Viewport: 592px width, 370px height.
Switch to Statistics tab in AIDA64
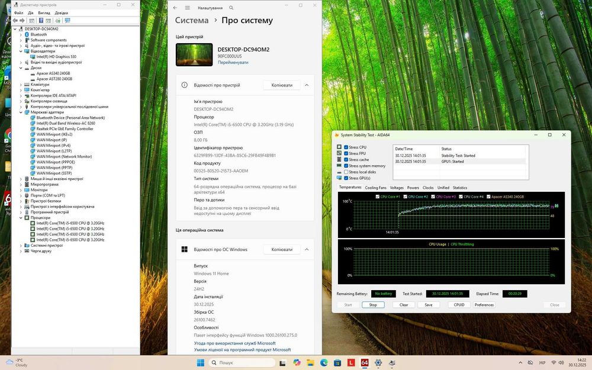459,188
